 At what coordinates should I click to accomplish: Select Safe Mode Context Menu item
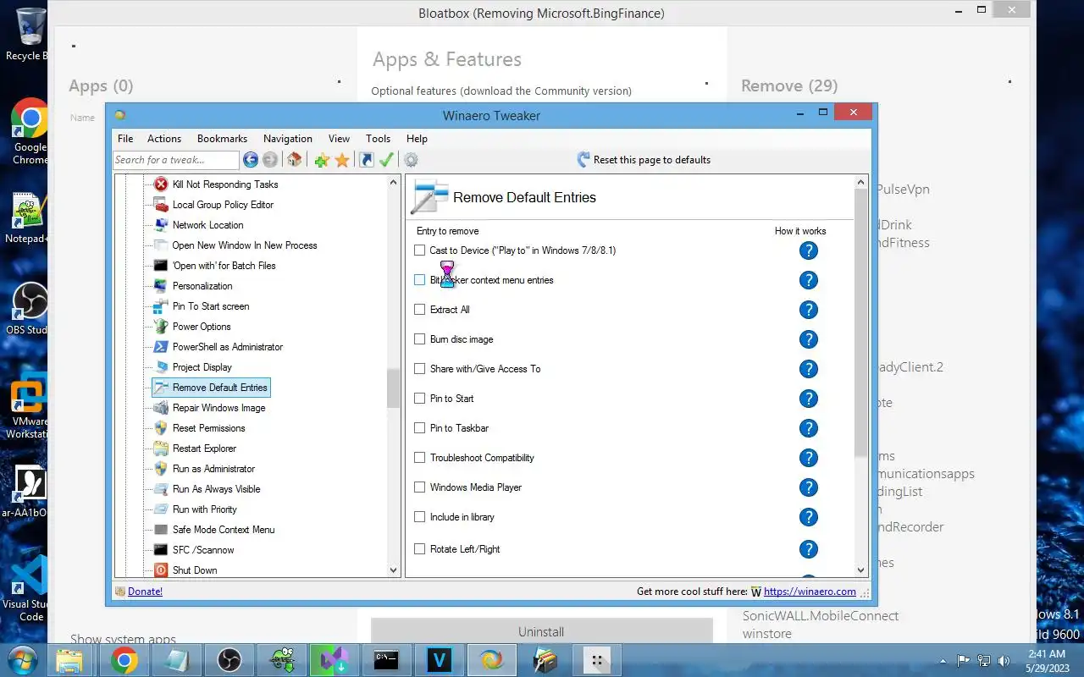coord(224,530)
